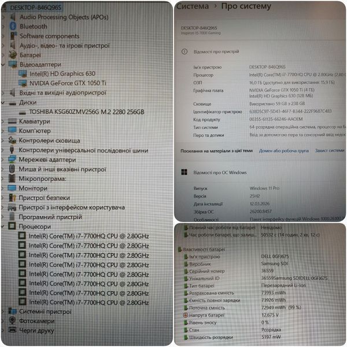Click the Audio Processing Objects speaker icon

pyautogui.click(x=13, y=17)
